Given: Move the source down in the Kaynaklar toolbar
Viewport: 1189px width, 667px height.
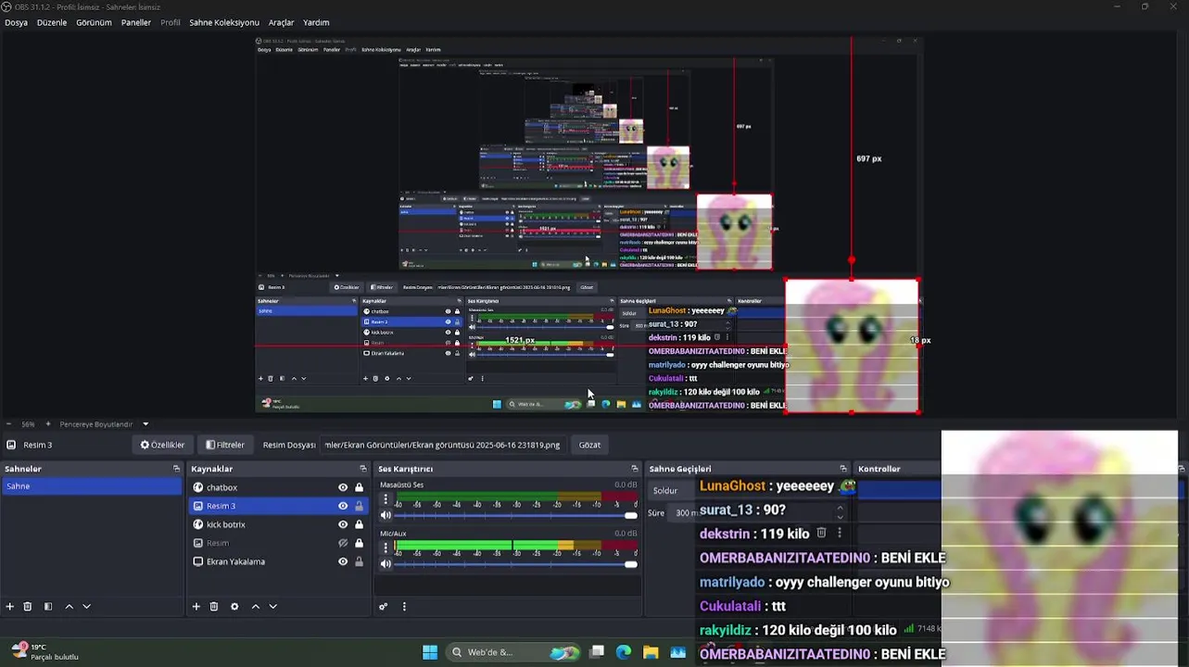Looking at the screenshot, I should click(272, 607).
